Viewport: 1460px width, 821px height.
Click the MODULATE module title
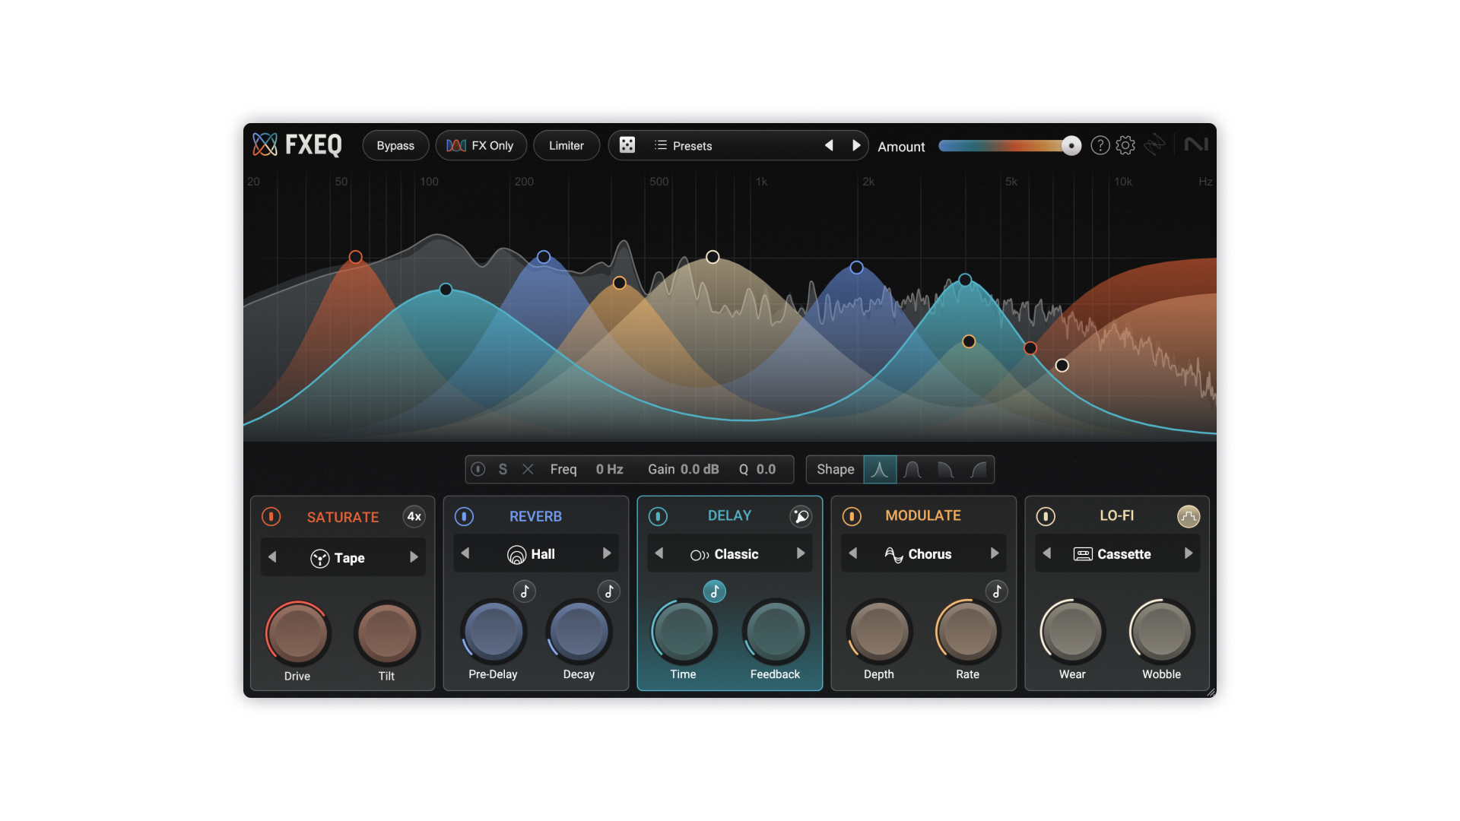pos(923,516)
